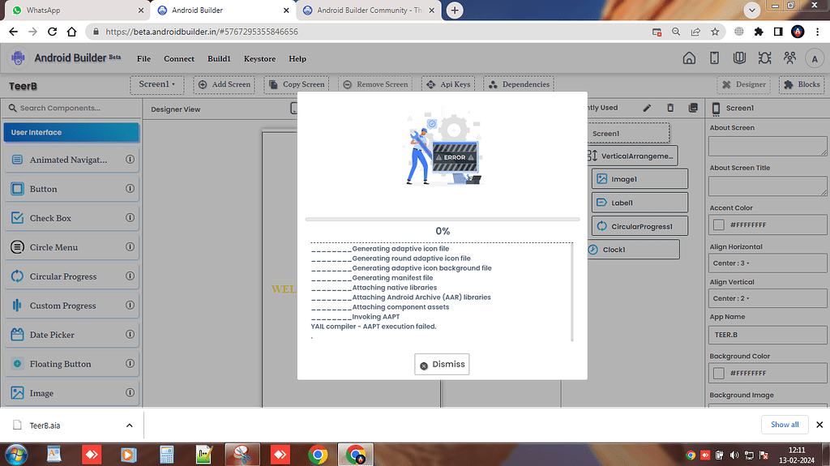Select the Date Picker component
Viewport: 830px width, 466px height.
tap(71, 335)
